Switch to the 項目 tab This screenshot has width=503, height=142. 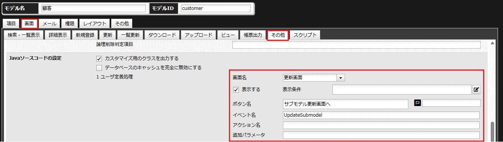click(11, 24)
